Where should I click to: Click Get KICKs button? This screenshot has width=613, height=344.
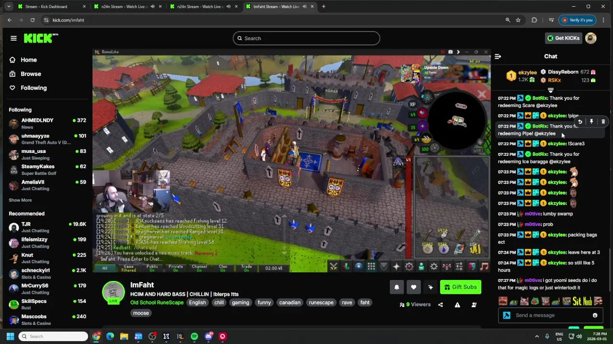pos(564,38)
